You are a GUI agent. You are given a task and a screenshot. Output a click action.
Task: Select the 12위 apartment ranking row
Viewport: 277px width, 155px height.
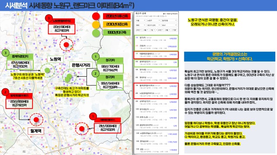[x=156, y=126]
